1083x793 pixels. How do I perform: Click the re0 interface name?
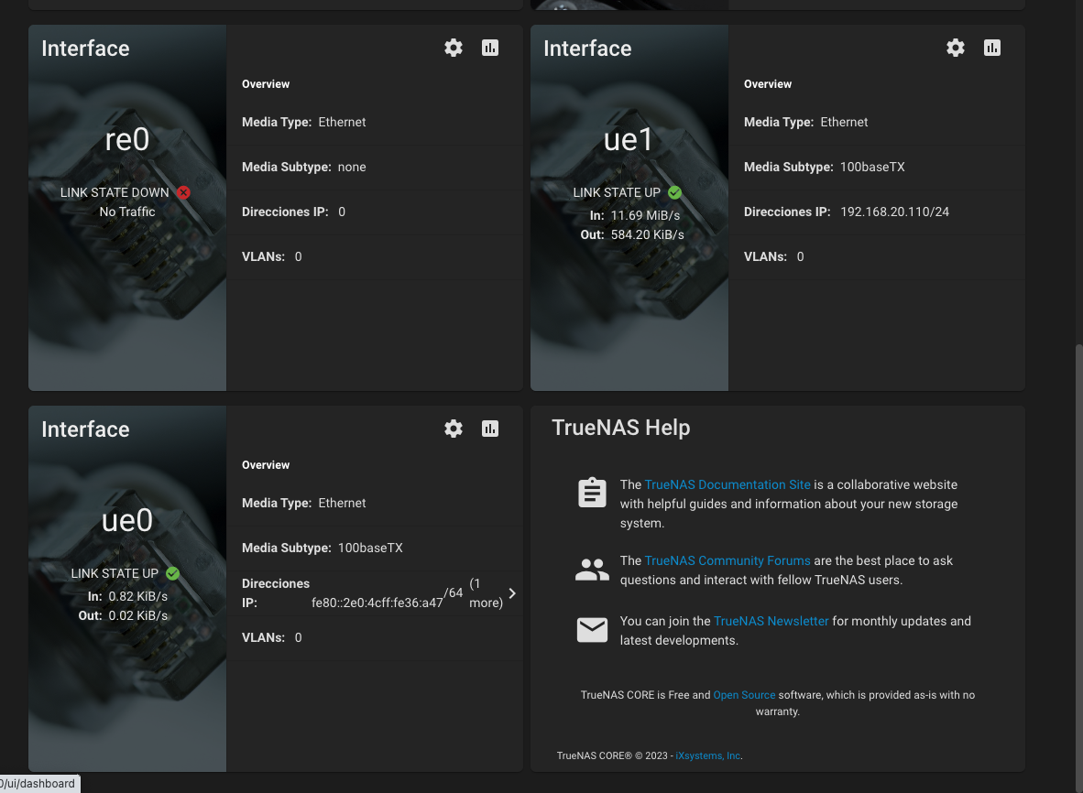[127, 139]
